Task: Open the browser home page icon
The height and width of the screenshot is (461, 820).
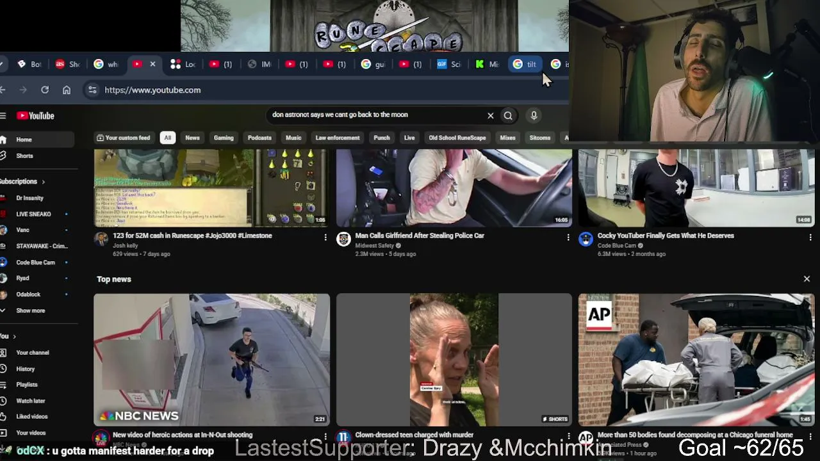Action: point(67,90)
